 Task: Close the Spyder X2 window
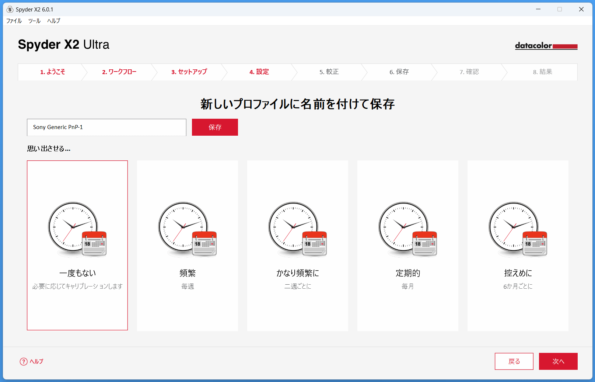click(581, 9)
